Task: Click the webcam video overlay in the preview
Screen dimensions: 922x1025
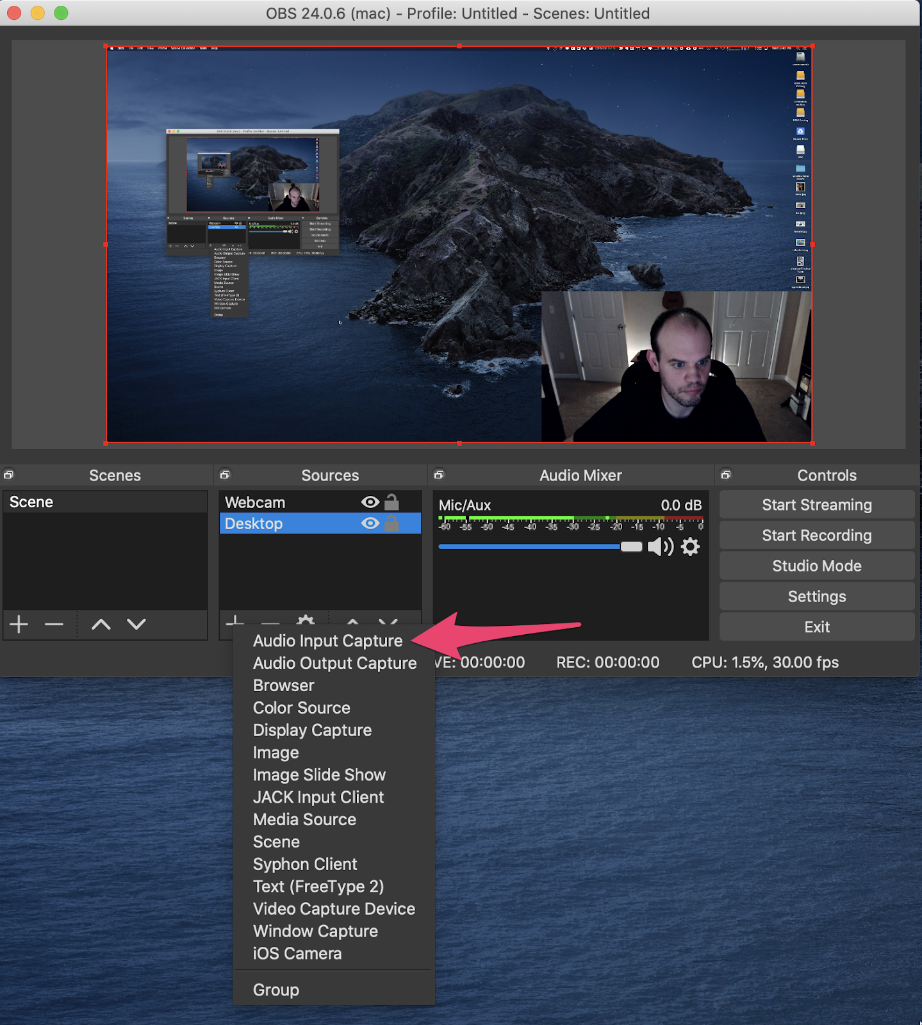Action: 677,366
